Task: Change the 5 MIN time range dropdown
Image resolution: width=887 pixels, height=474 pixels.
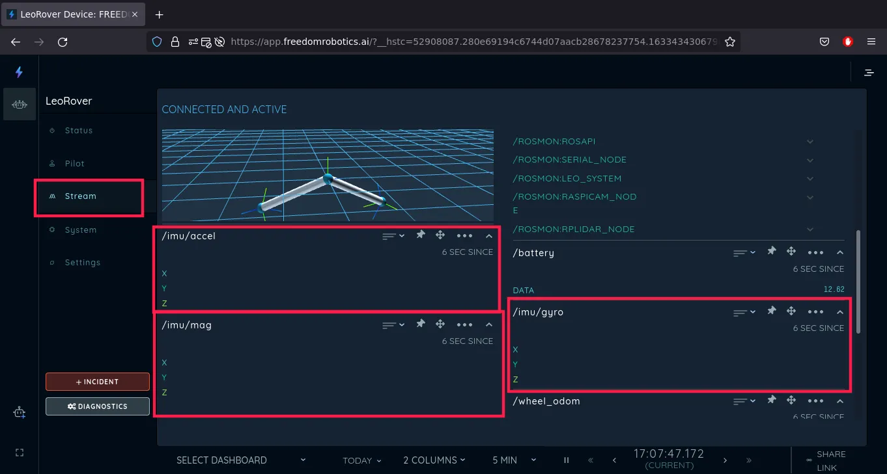Action: (x=514, y=460)
